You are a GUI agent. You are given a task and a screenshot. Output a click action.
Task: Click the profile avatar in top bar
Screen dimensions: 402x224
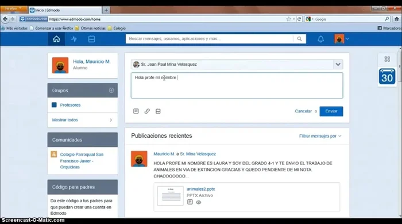pos(339,39)
